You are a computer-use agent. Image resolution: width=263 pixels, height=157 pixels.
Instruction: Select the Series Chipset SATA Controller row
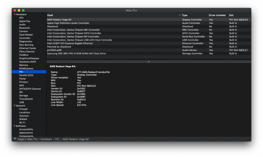pos(149,33)
